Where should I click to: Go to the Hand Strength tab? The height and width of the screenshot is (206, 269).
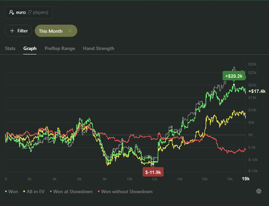[98, 48]
